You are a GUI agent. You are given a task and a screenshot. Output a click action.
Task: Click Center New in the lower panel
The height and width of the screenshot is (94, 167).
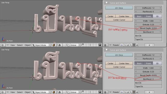tap(124, 63)
